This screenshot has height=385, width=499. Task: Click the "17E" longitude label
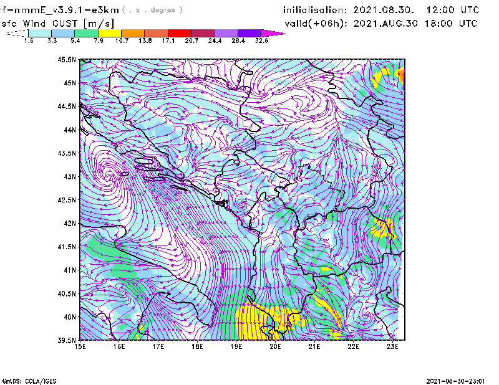(x=158, y=346)
